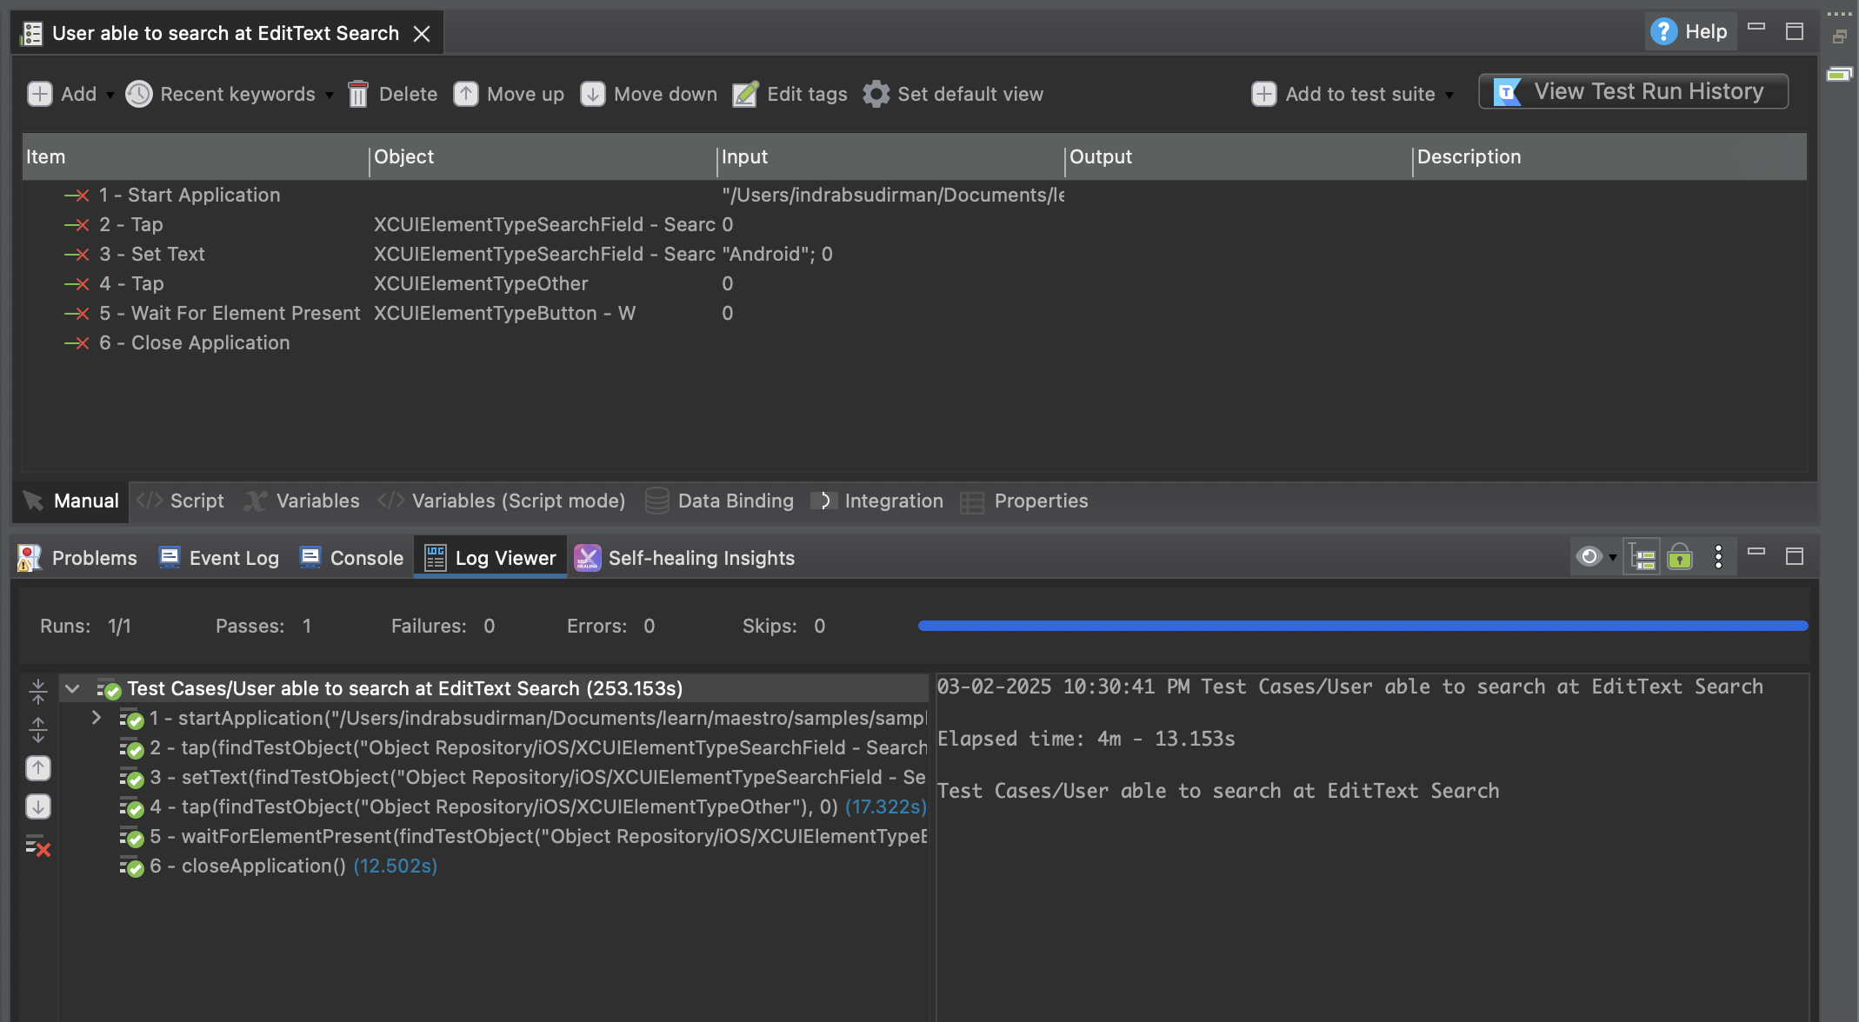Screen dimensions: 1859x1022
Task: Toggle the green scroll lock icon
Action: coord(1680,557)
